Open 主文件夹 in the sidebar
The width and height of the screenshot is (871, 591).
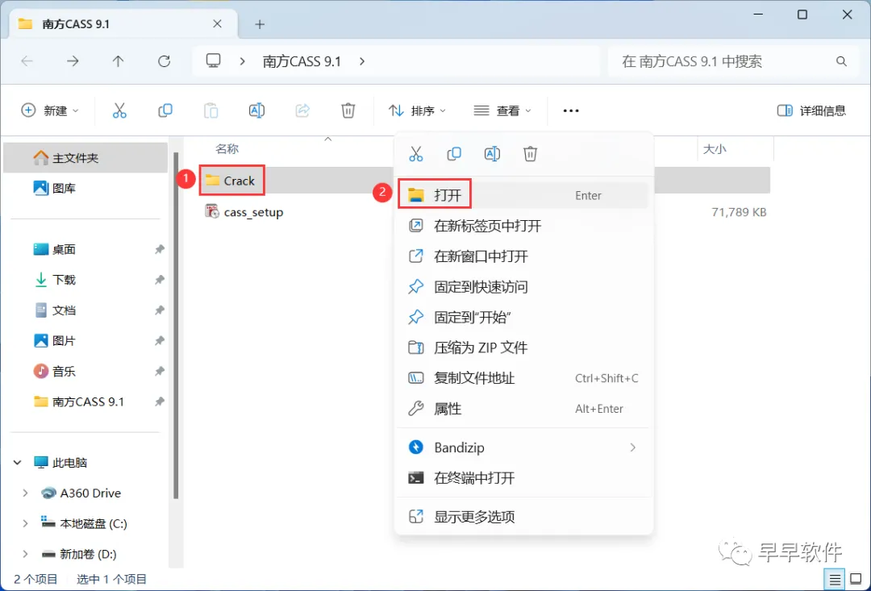[85, 158]
